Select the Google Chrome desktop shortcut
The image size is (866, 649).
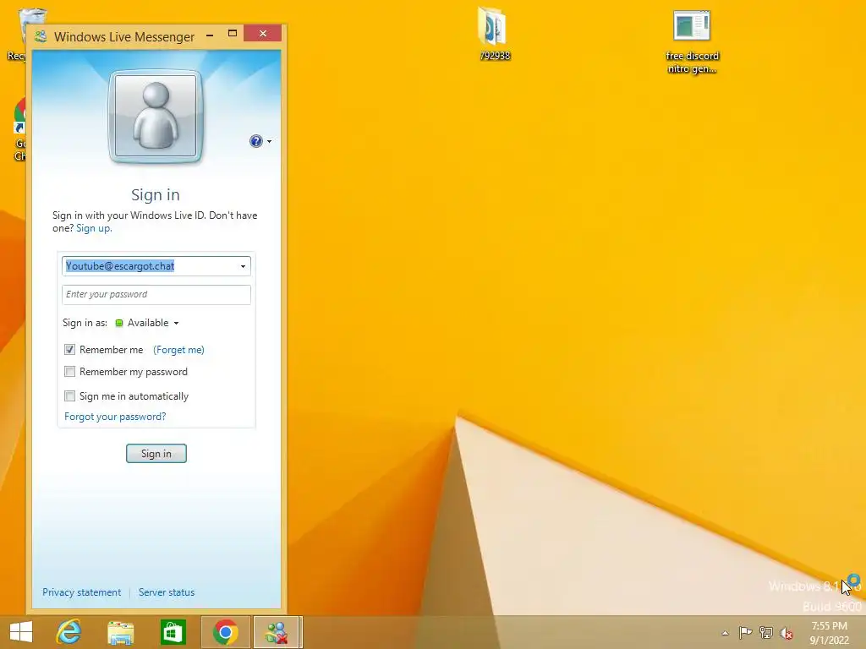pyautogui.click(x=19, y=129)
